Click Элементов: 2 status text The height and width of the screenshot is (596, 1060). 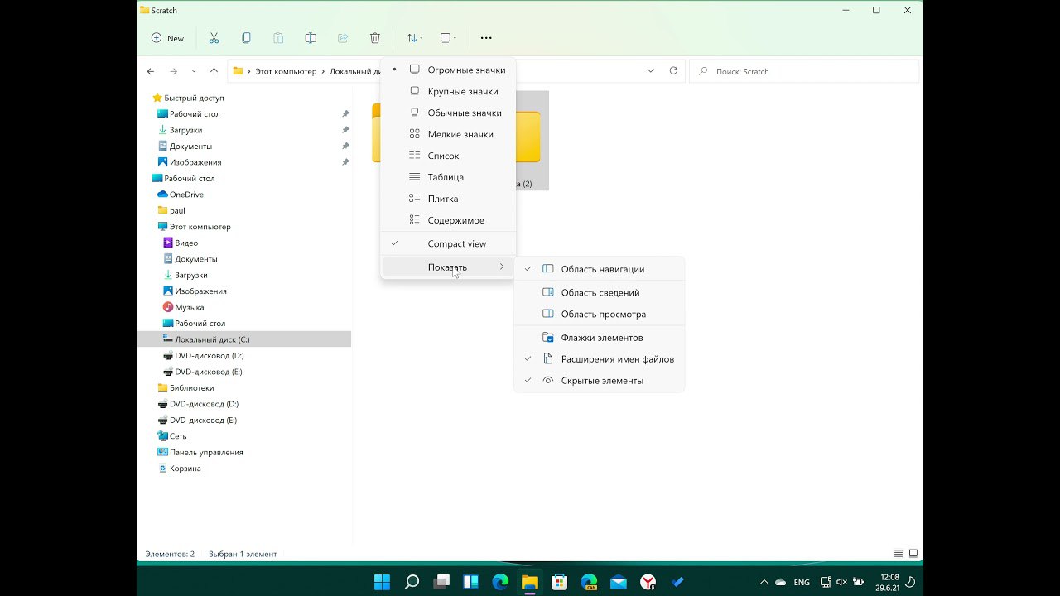click(x=170, y=554)
